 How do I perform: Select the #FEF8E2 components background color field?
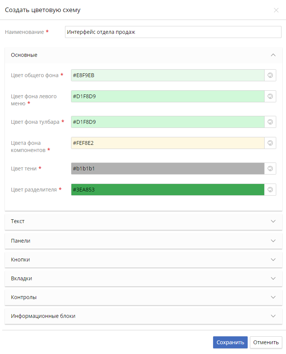(168, 143)
